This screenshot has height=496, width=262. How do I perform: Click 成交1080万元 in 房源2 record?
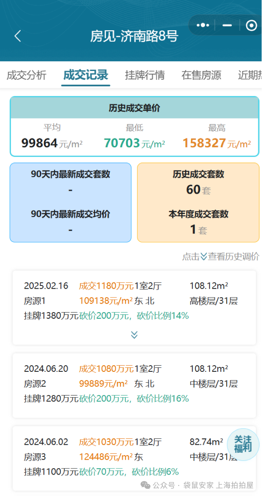pos(106,369)
